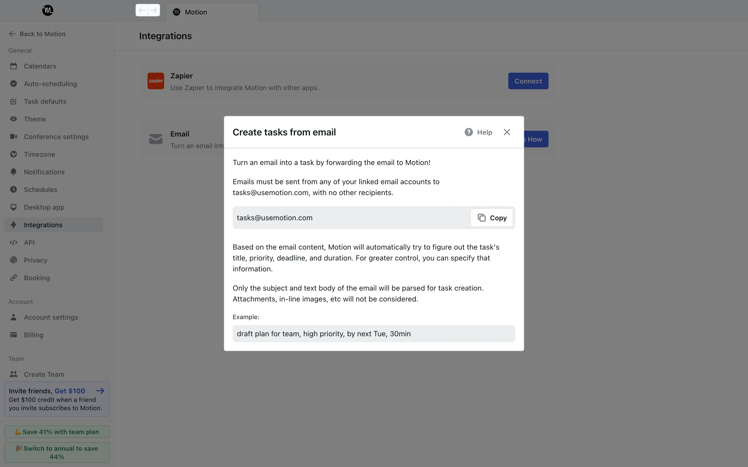Click the Auto-scheduling checkmark icon
The width and height of the screenshot is (748, 467).
coord(13,84)
